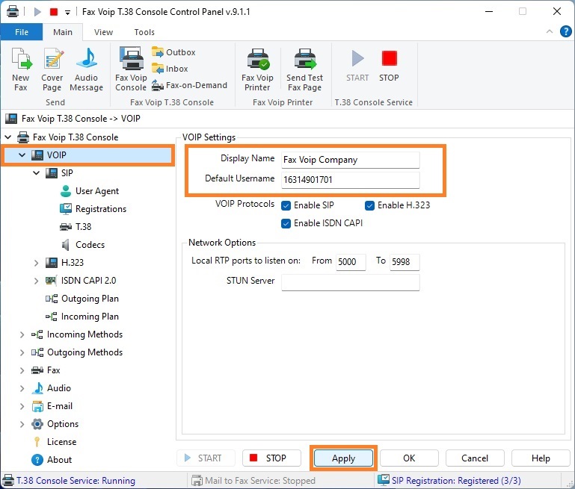The height and width of the screenshot is (489, 575).
Task: Click the Apply button
Action: pos(344,458)
